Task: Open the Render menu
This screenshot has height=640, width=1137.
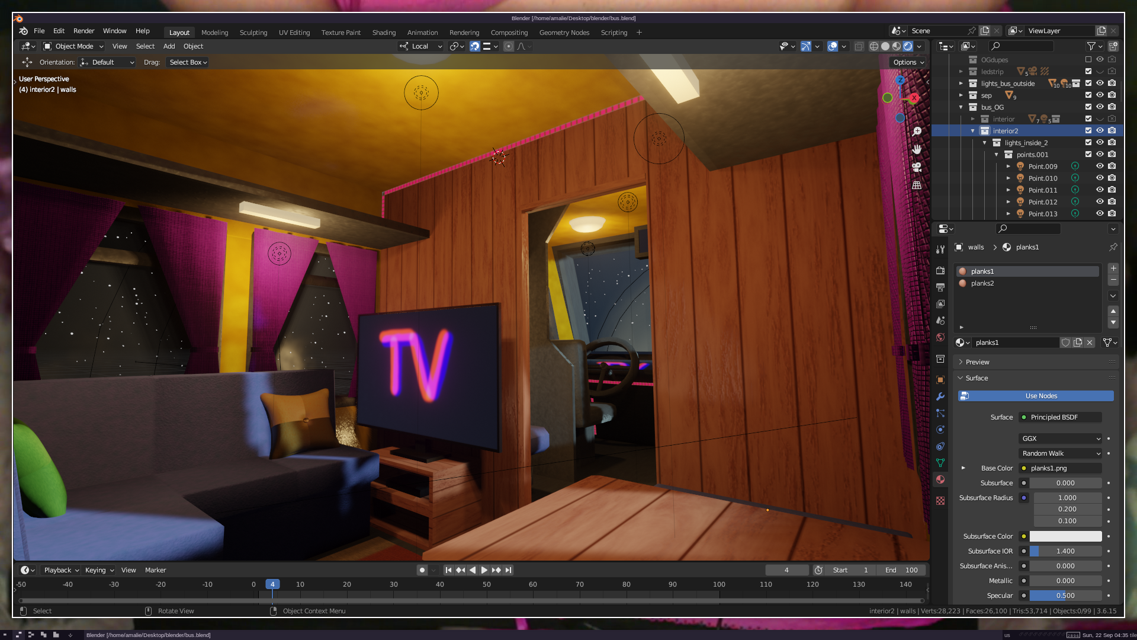Action: point(83,31)
